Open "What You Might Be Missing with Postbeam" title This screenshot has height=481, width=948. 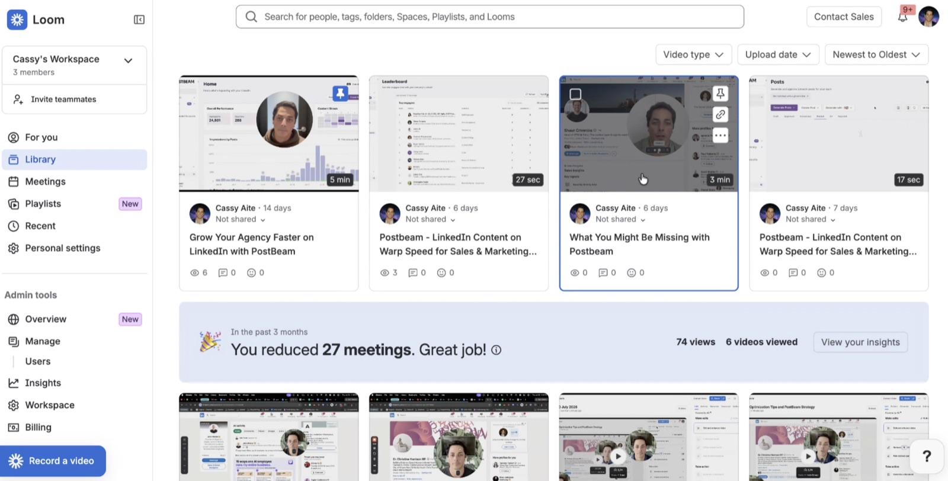pos(639,244)
